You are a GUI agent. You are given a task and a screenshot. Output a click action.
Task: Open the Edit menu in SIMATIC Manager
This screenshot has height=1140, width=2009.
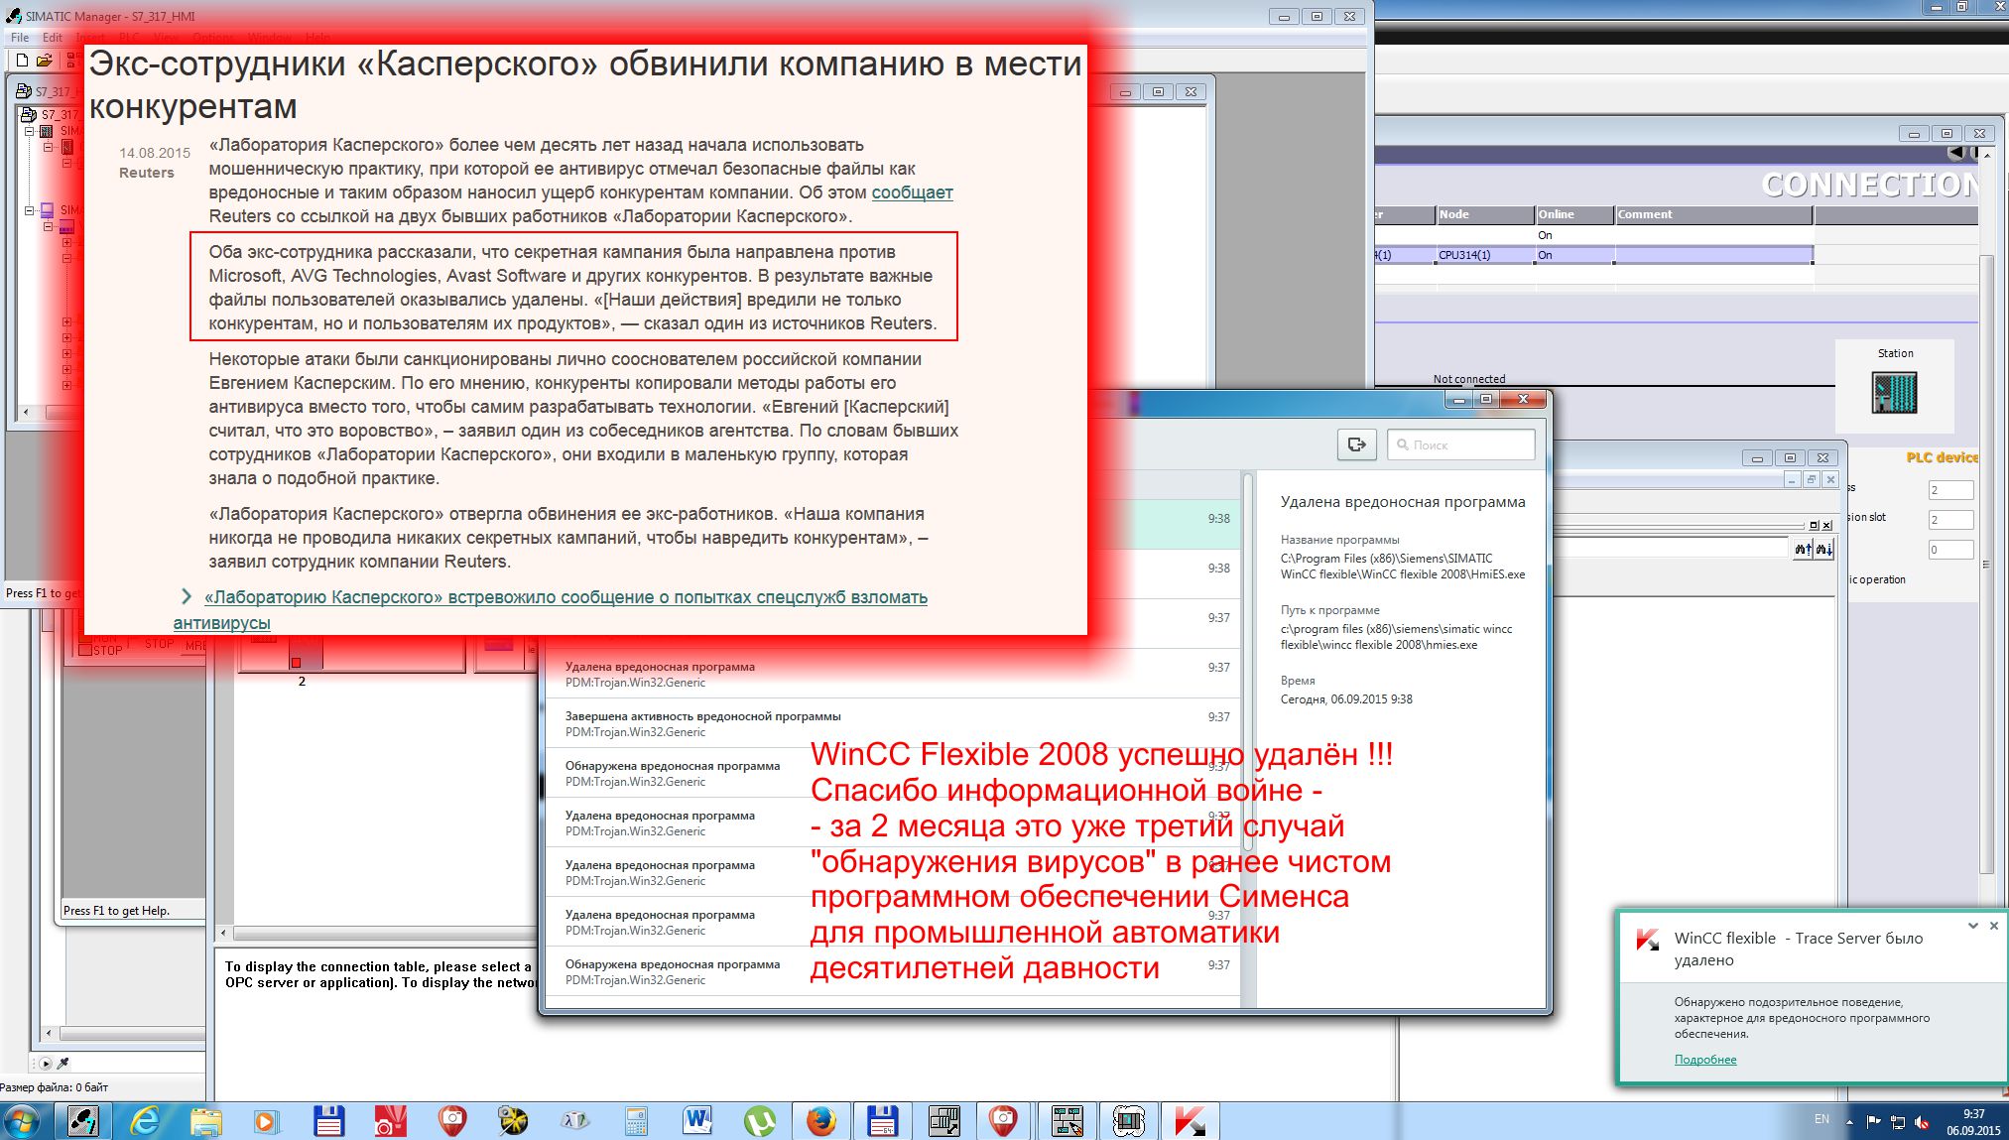pyautogui.click(x=53, y=38)
